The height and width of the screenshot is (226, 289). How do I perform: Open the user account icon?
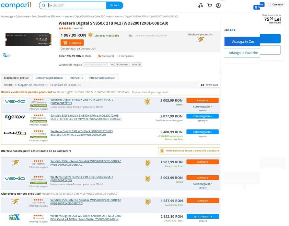pos(218,5)
